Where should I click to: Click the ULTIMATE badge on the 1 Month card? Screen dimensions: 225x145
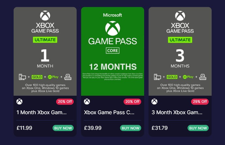[x=45, y=40]
